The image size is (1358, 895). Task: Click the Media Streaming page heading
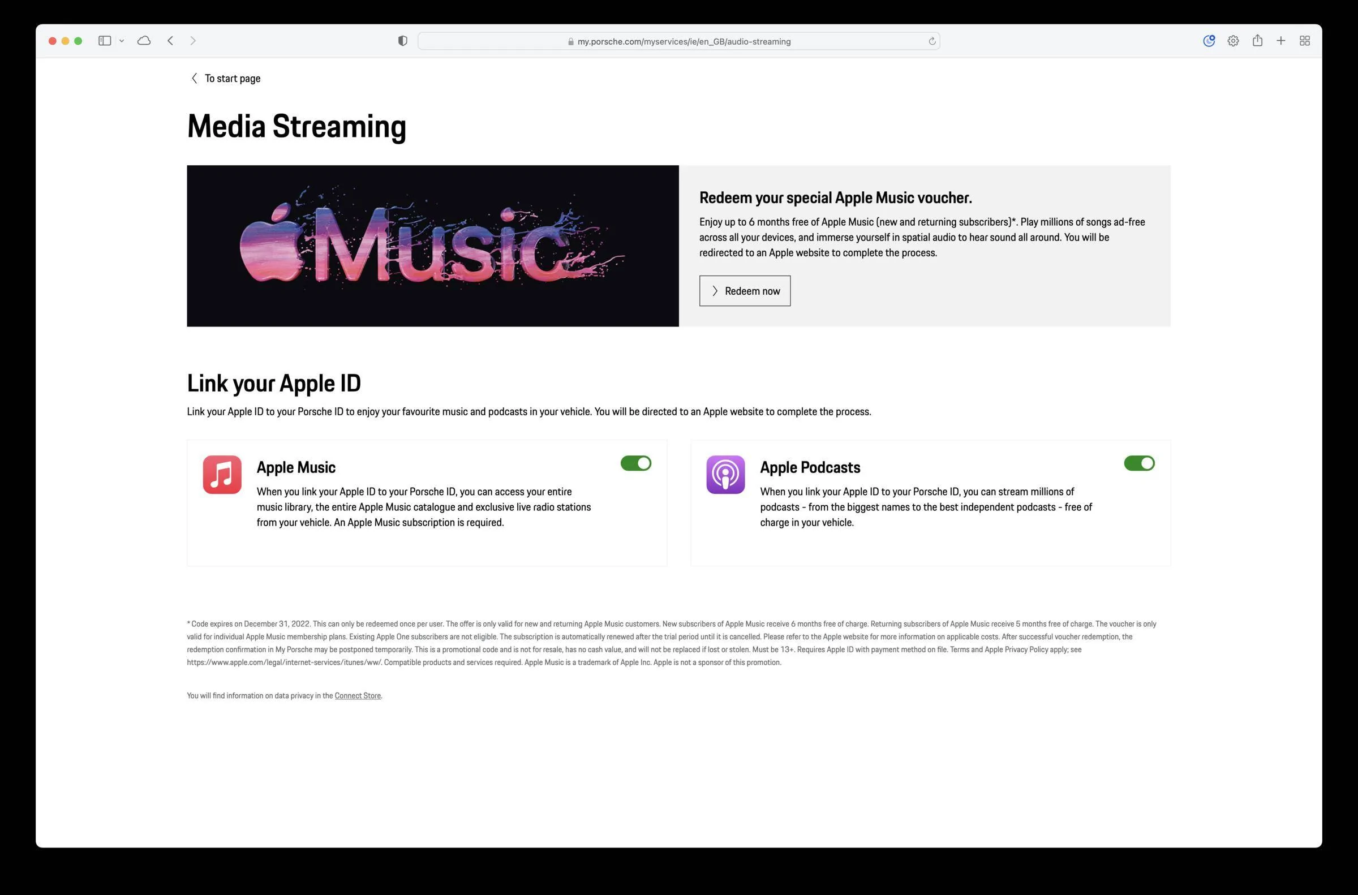297,126
